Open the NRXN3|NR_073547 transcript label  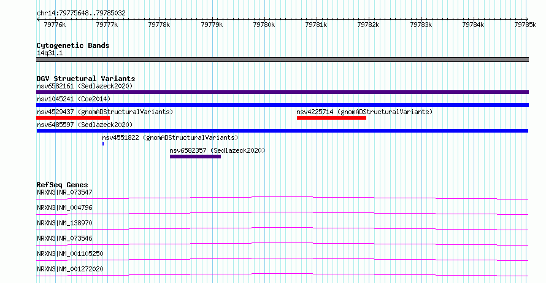tap(64, 192)
